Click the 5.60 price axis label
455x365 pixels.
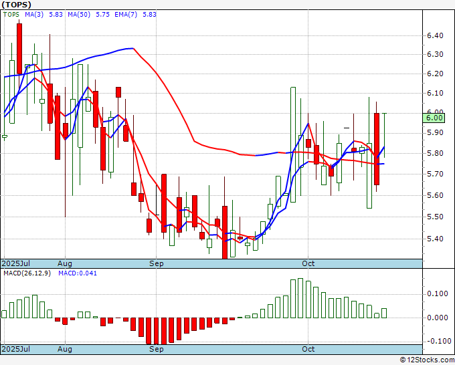(436, 195)
